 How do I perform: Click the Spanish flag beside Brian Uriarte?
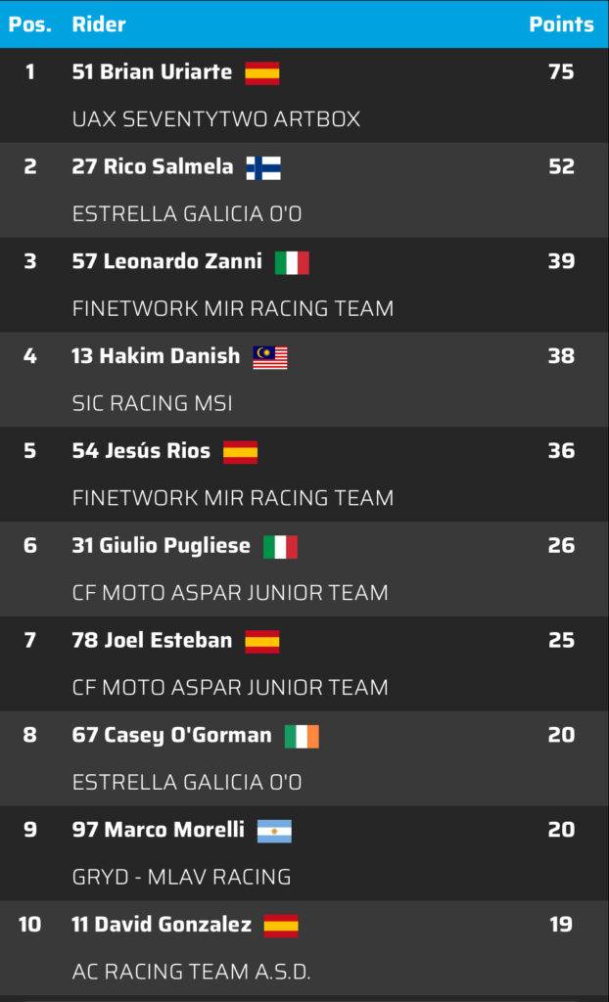point(261,73)
